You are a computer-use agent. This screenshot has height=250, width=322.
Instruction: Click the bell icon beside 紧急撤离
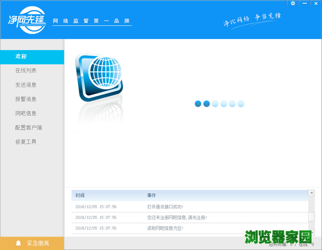pos(18,244)
